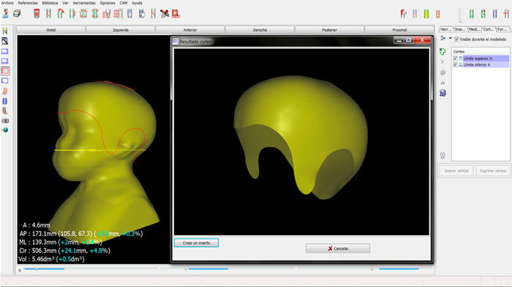Open the Ver menu
Viewport: 512px width, 287px height.
(65, 3)
